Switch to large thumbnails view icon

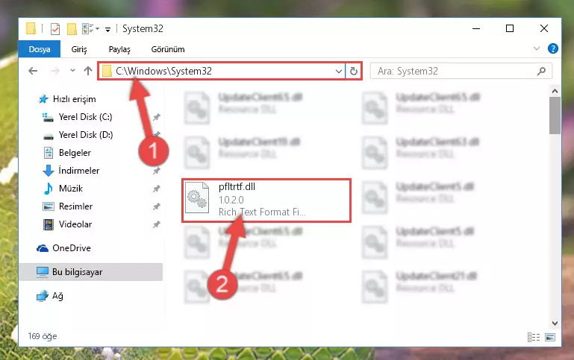pos(550,337)
